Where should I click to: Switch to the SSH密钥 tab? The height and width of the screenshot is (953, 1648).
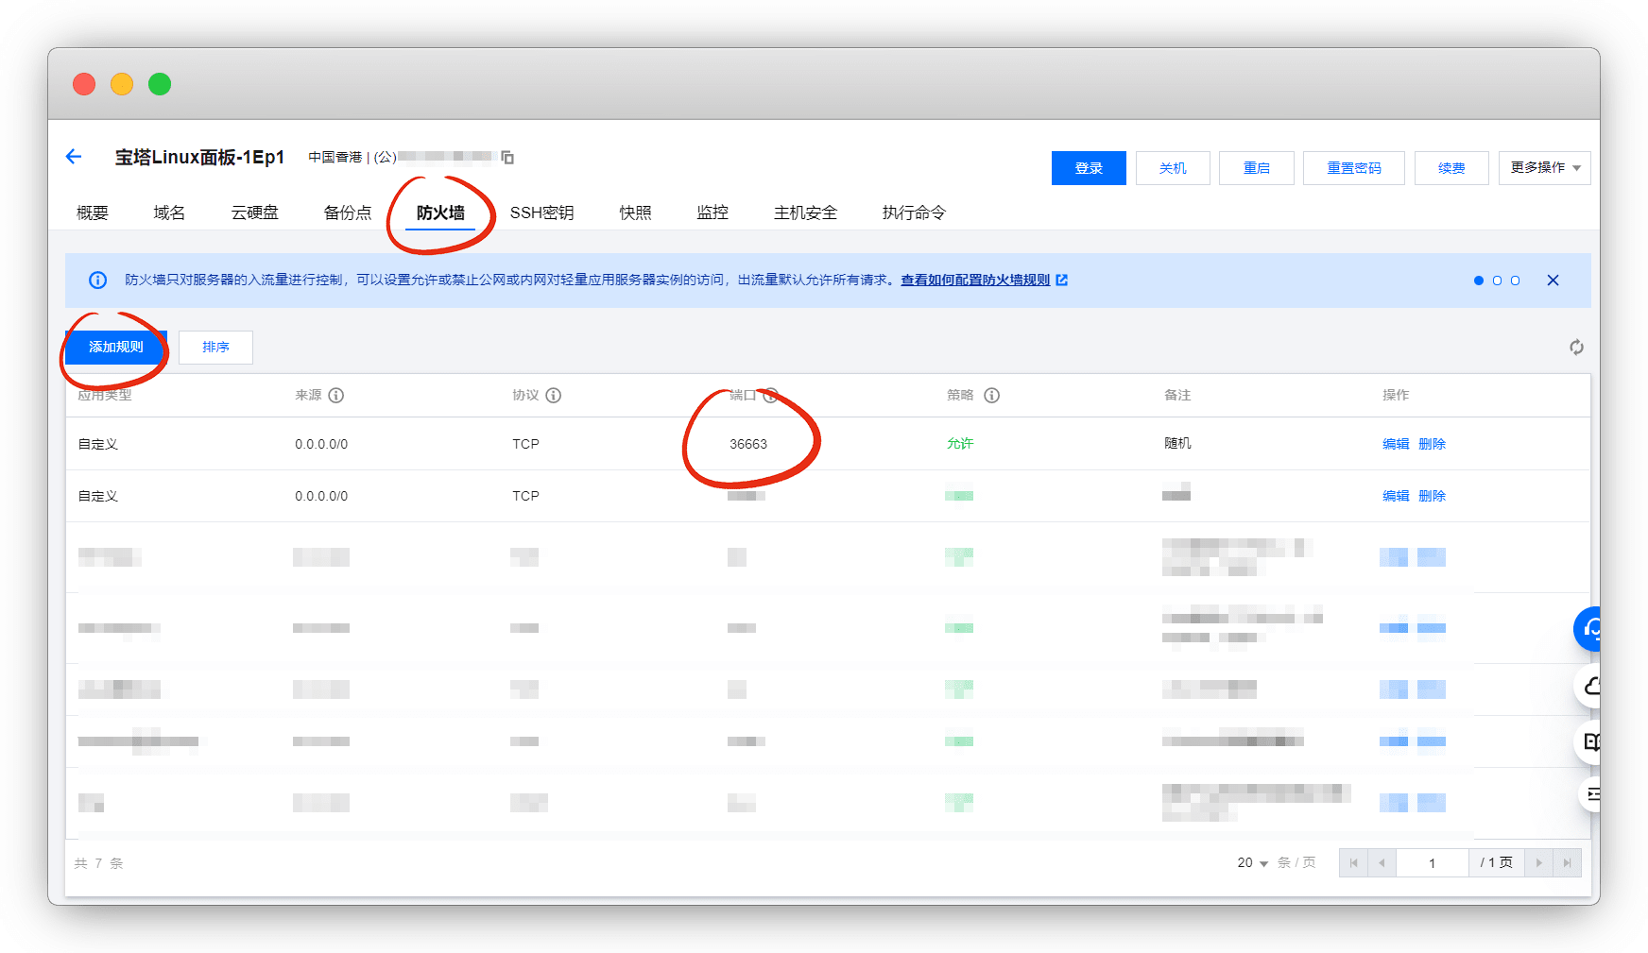[541, 213]
